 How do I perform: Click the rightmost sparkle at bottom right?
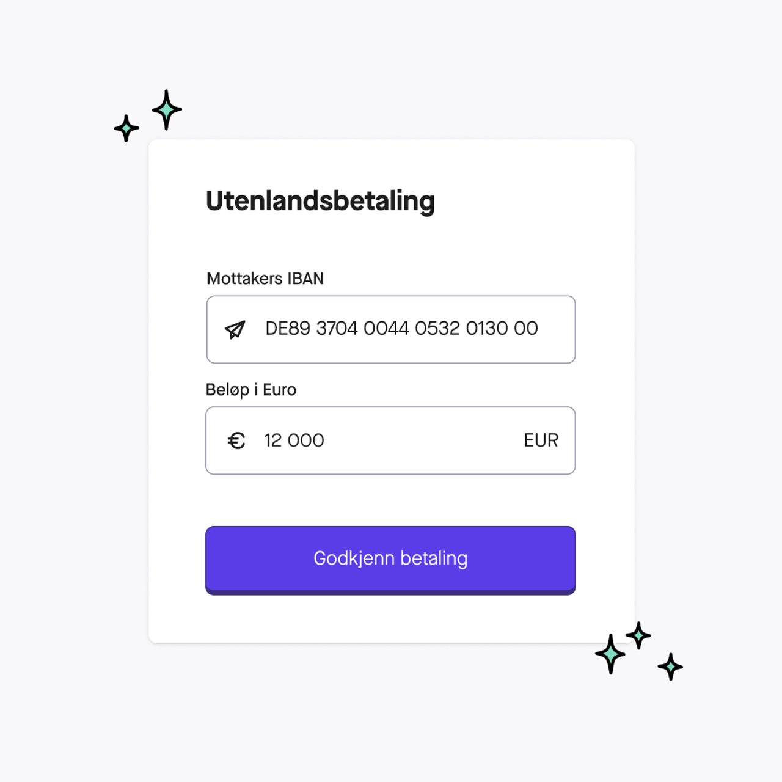[x=670, y=667]
